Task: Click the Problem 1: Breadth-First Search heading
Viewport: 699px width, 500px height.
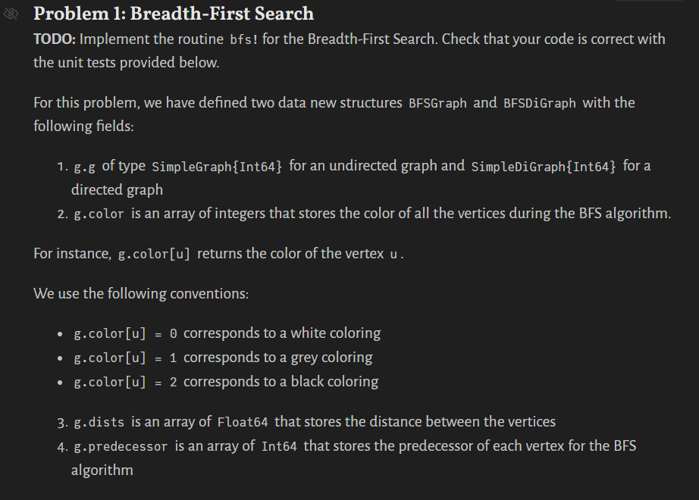Action: coord(174,14)
